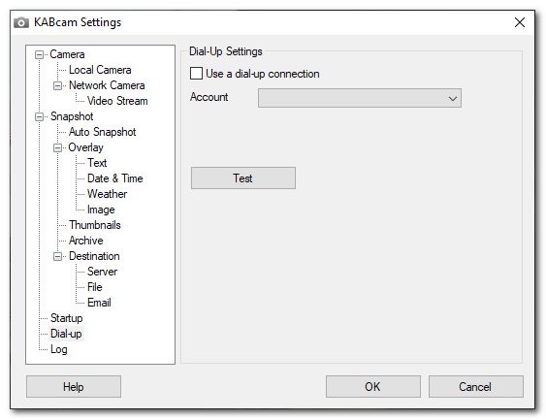Close the KABcam Settings window
This screenshot has width=546, height=420.
(x=520, y=22)
